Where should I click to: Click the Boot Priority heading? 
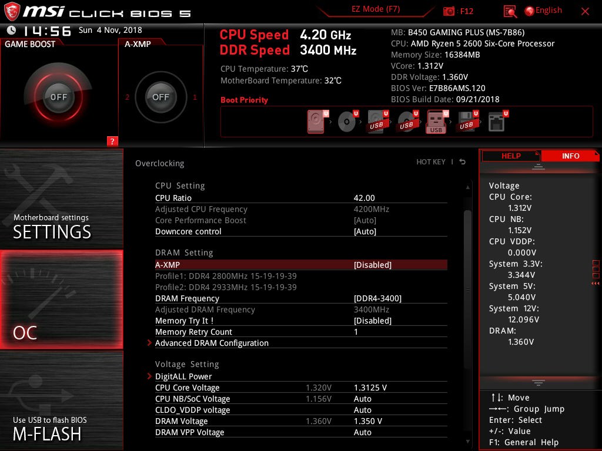(244, 100)
